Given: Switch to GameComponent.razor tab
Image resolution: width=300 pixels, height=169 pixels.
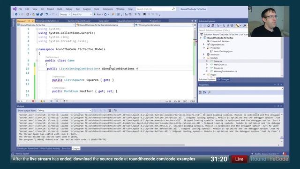Looking at the screenshot, I should click(x=79, y=21).
